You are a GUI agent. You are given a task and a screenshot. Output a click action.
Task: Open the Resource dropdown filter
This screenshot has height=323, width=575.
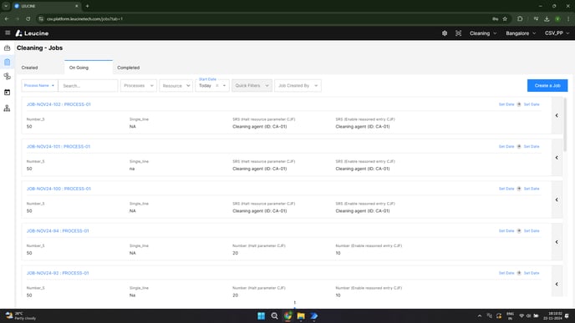click(x=176, y=86)
